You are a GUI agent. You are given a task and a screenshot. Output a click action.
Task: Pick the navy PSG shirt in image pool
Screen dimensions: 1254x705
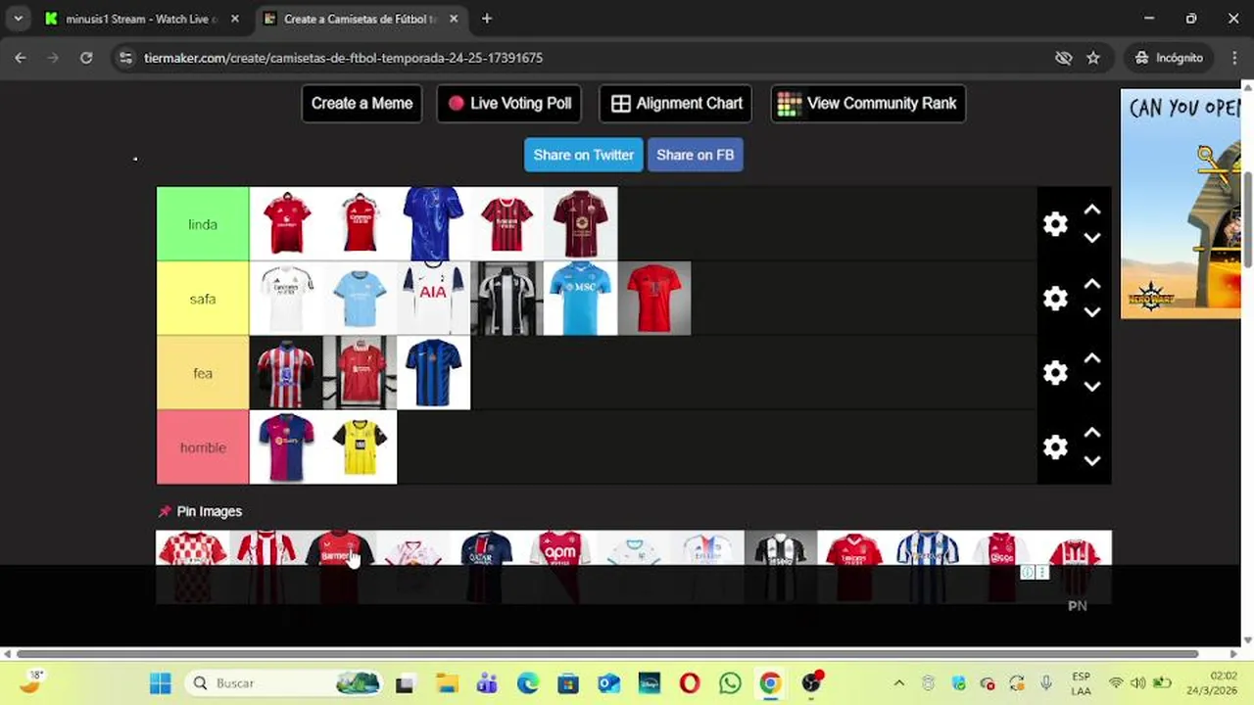487,567
